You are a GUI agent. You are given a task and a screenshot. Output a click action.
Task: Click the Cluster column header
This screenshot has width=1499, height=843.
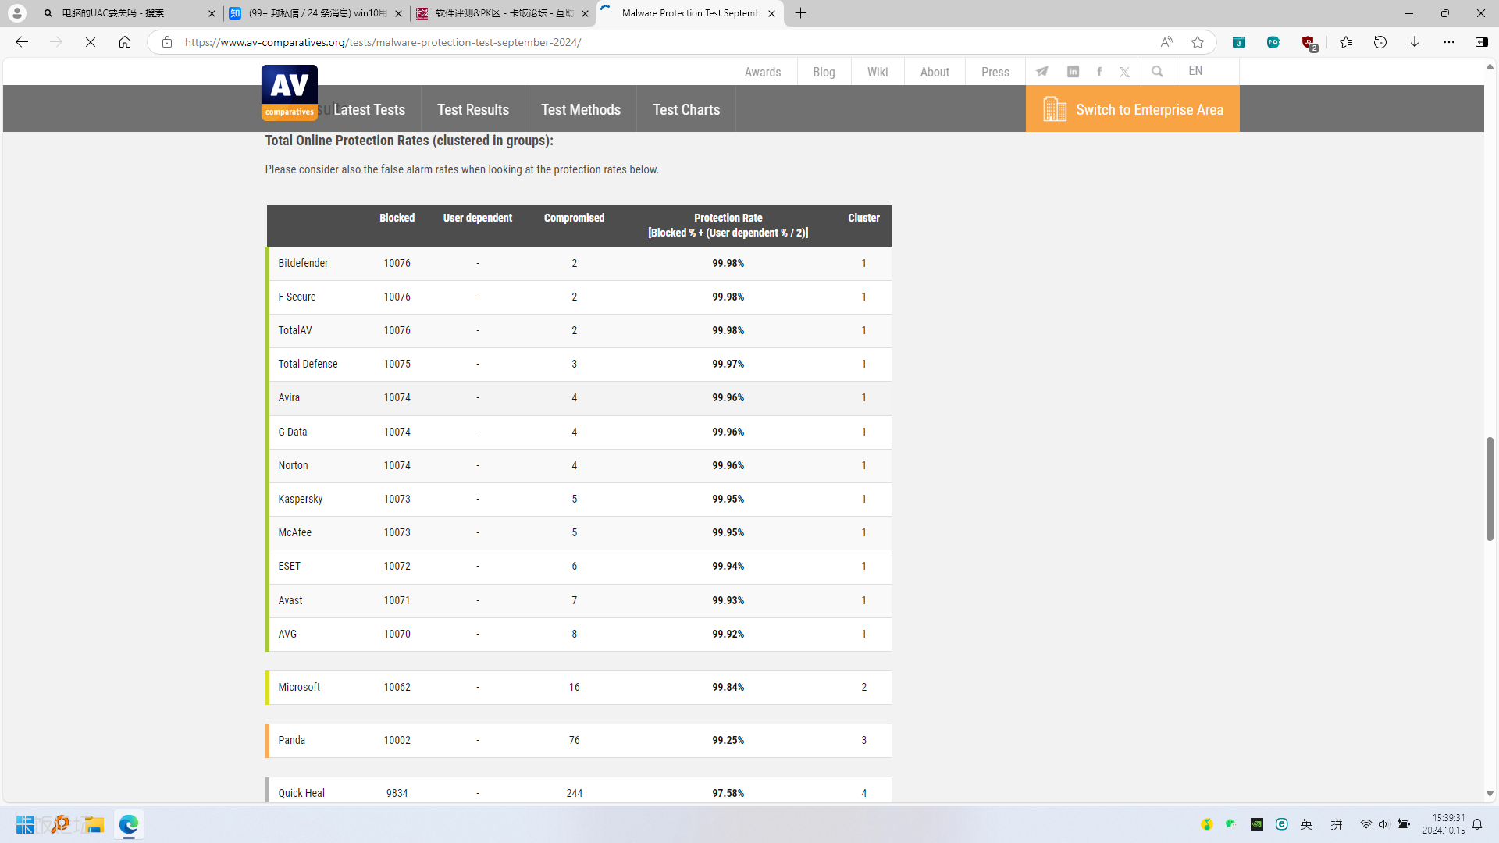coord(863,218)
